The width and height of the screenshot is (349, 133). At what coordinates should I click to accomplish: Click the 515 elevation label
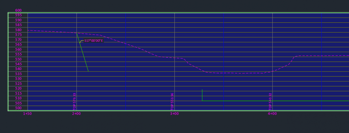click(x=18, y=93)
